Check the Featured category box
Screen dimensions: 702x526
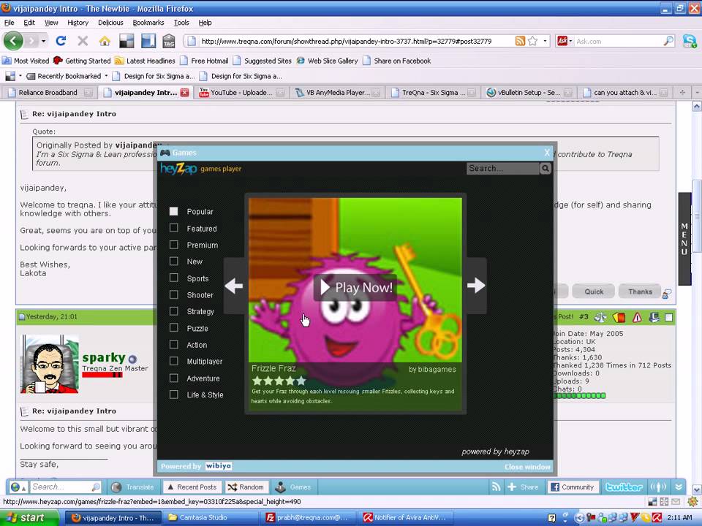point(174,228)
